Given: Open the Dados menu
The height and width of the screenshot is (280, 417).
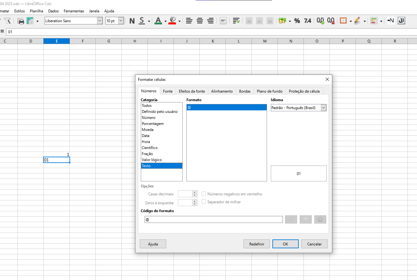Looking at the screenshot, I should pyautogui.click(x=54, y=11).
